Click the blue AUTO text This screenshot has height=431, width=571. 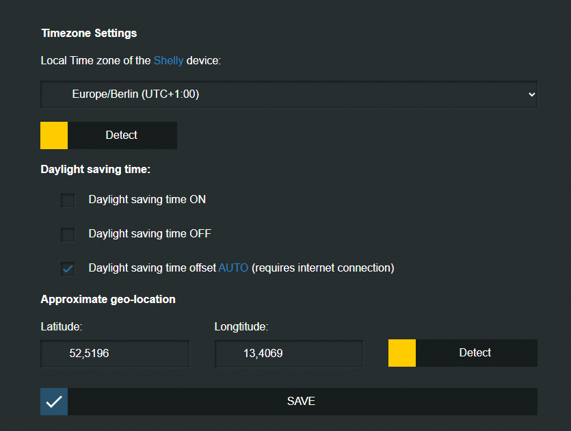233,268
